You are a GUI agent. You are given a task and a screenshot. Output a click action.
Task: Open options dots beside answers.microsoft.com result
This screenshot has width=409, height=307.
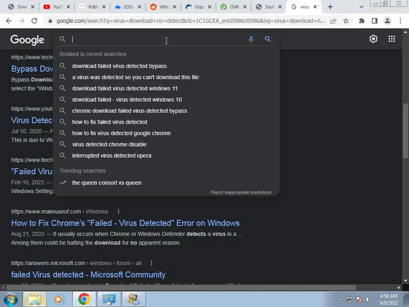coord(151,263)
